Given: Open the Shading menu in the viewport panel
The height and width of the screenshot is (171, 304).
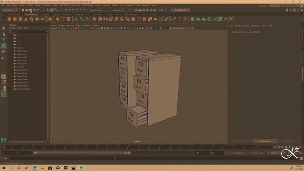Looking at the screenshot, I should [61, 25].
